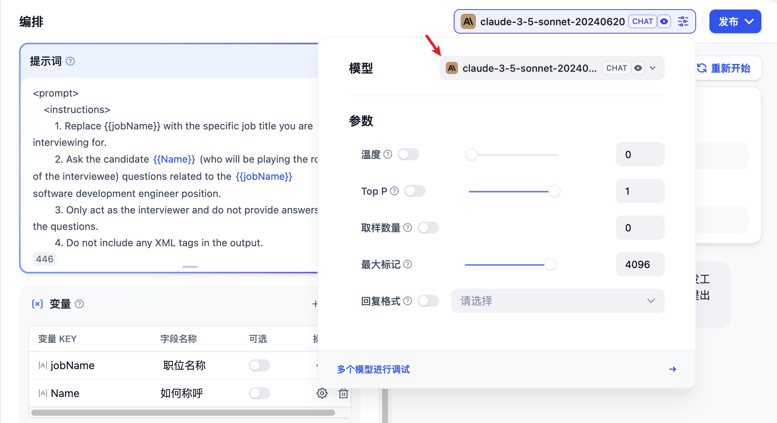Viewport: 777px width, 423px height.
Task: Enable the 温度 parameter toggle
Action: coord(408,154)
